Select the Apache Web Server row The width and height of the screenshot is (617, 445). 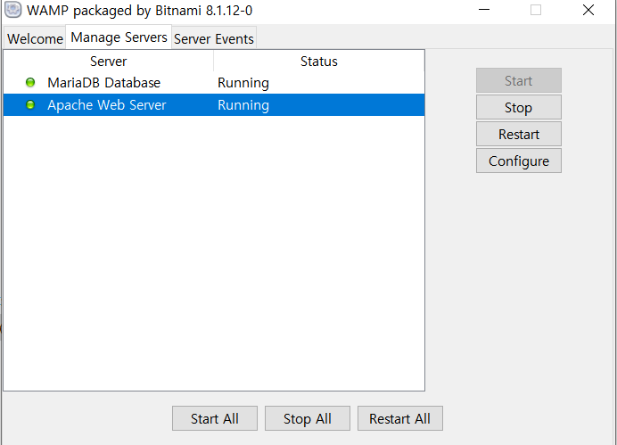coord(214,105)
